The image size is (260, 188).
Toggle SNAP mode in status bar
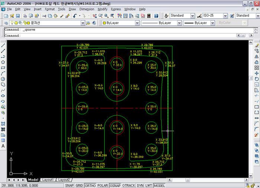point(69,185)
